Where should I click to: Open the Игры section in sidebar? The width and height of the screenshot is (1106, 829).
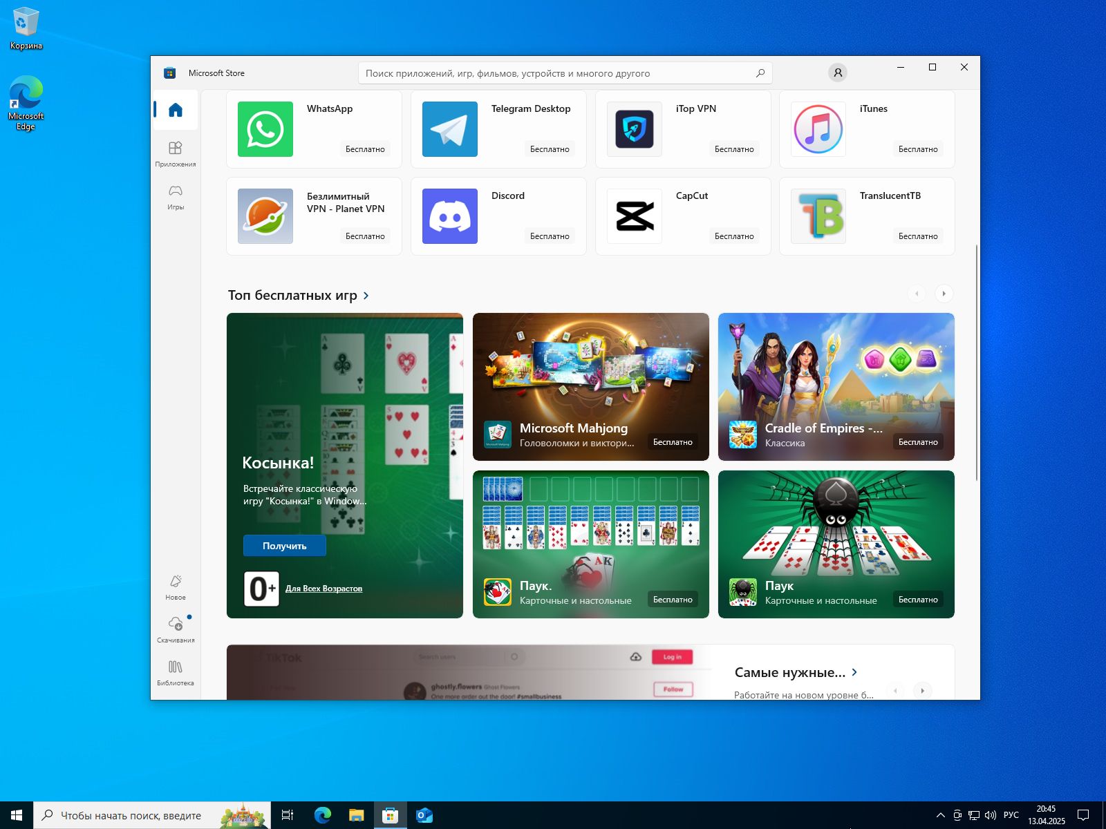tap(176, 196)
